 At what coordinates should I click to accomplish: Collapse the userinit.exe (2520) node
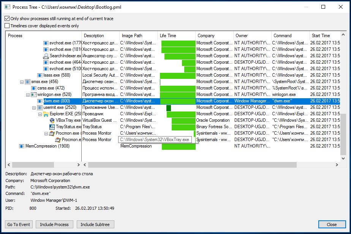click(34, 107)
